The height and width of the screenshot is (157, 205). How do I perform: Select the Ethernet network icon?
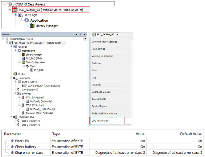pos(19,93)
